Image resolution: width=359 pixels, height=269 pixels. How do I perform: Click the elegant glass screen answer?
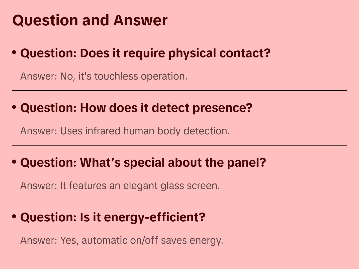coord(120,186)
